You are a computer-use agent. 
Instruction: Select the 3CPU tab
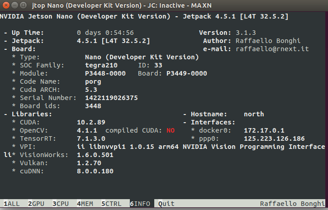[61, 204]
